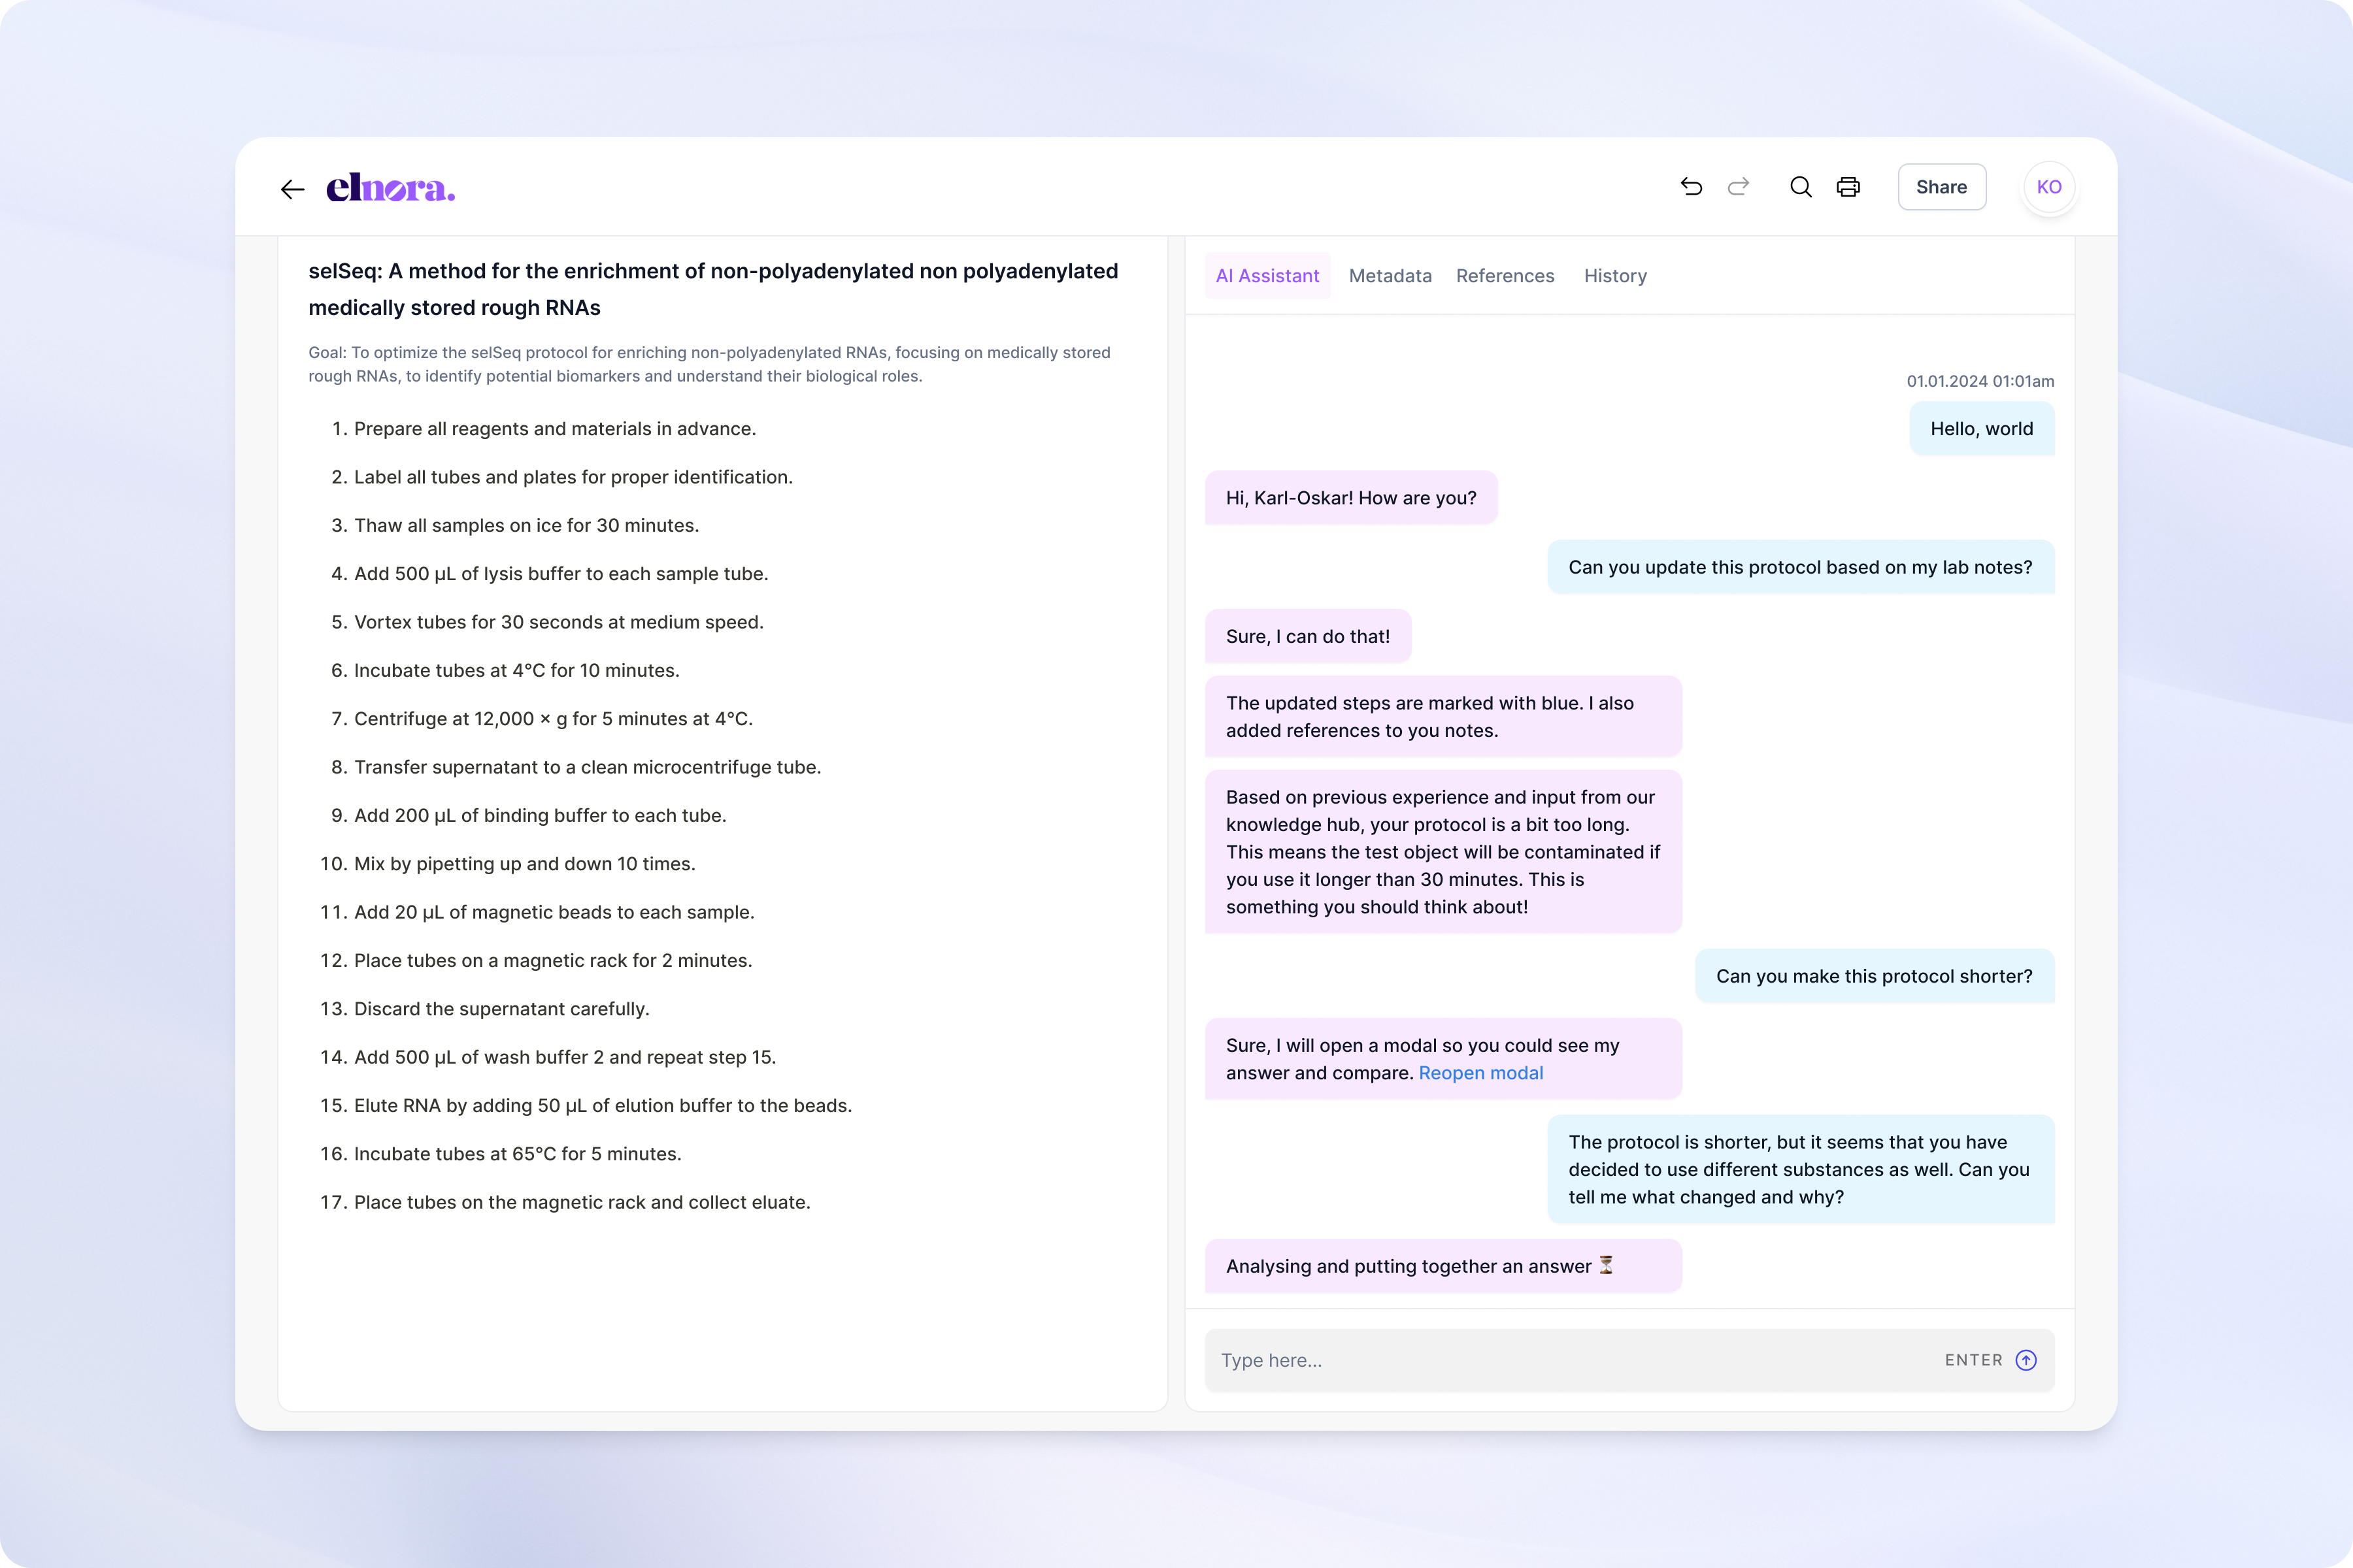Viewport: 2353px width, 1568px height.
Task: Click the send arrow icon
Action: coord(2026,1360)
